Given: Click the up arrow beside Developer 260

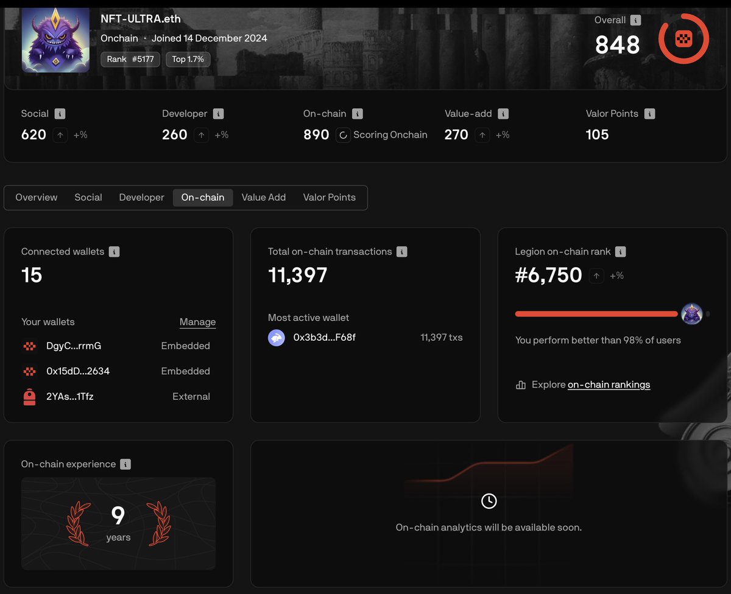Looking at the screenshot, I should point(201,135).
